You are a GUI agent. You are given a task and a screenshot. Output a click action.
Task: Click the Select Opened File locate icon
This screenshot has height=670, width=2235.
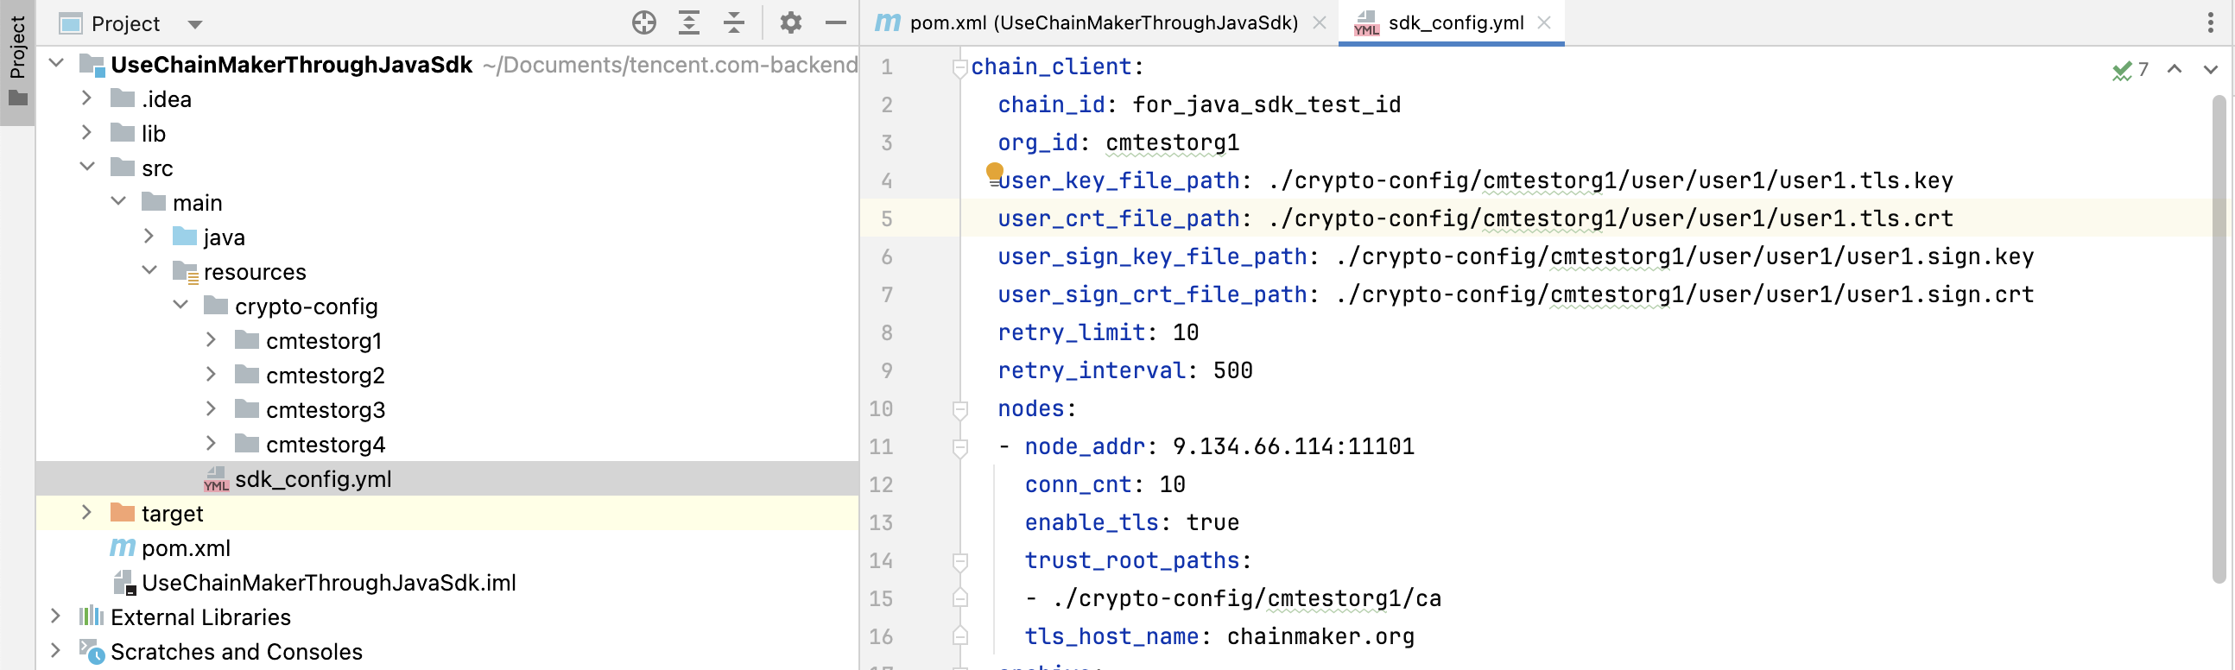click(x=643, y=22)
